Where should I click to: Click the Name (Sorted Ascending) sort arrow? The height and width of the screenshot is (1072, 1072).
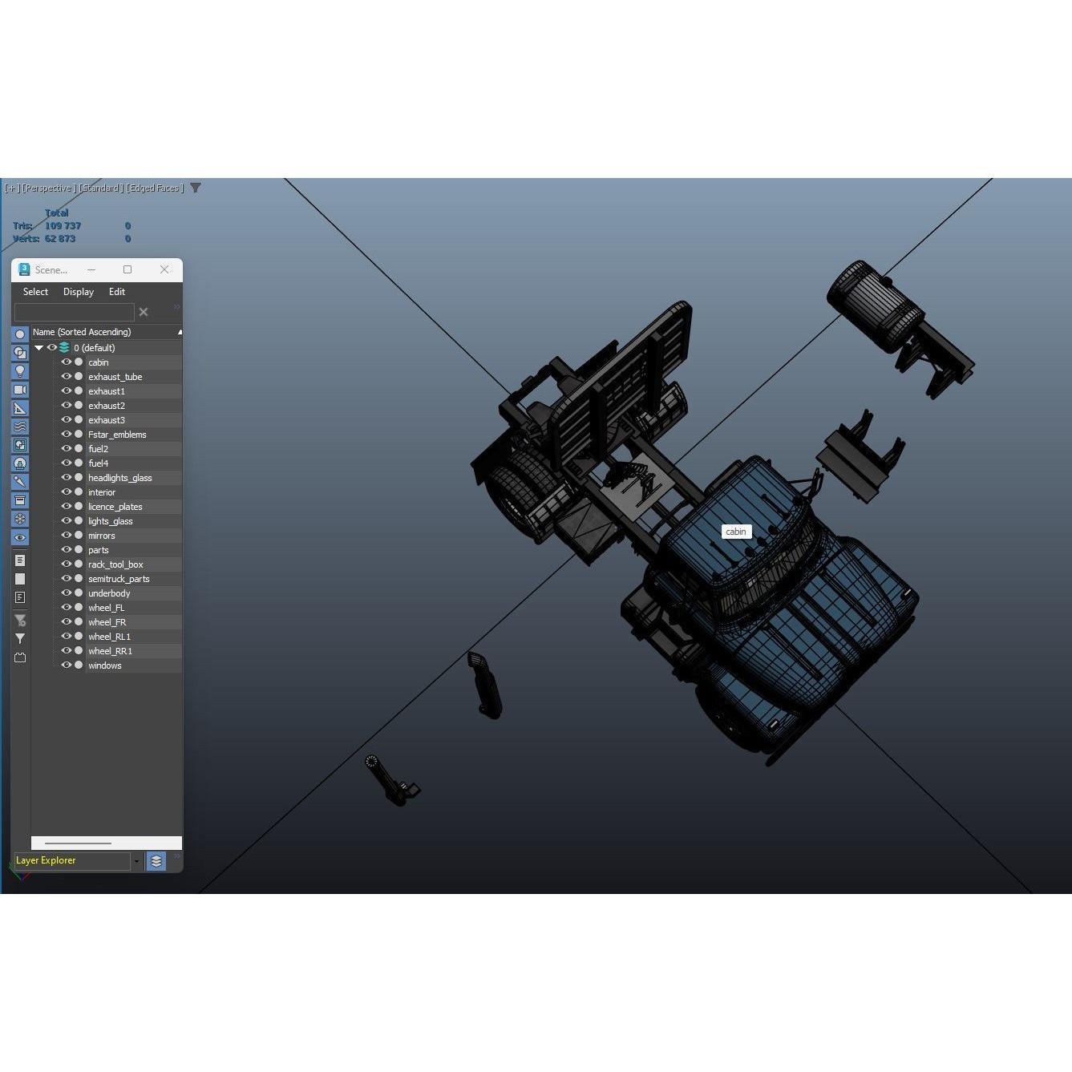(x=179, y=331)
